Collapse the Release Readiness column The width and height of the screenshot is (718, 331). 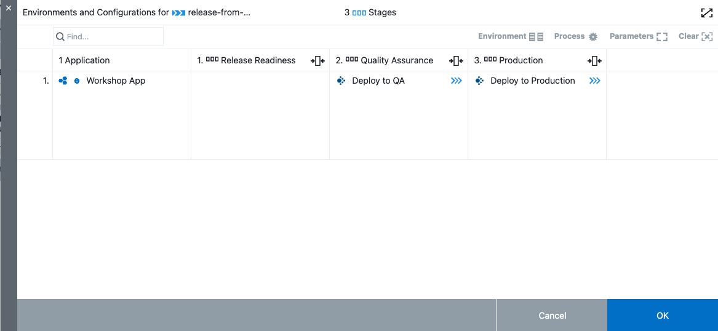coord(317,60)
